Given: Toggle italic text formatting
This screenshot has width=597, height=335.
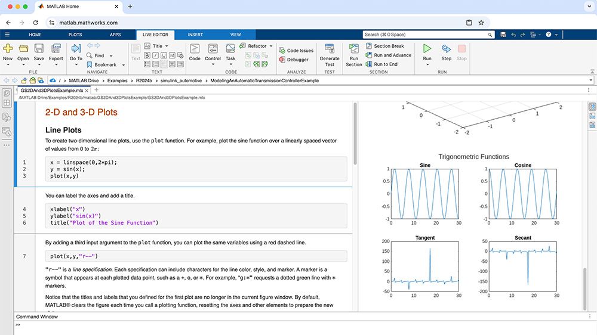Looking at the screenshot, I should 155,55.
